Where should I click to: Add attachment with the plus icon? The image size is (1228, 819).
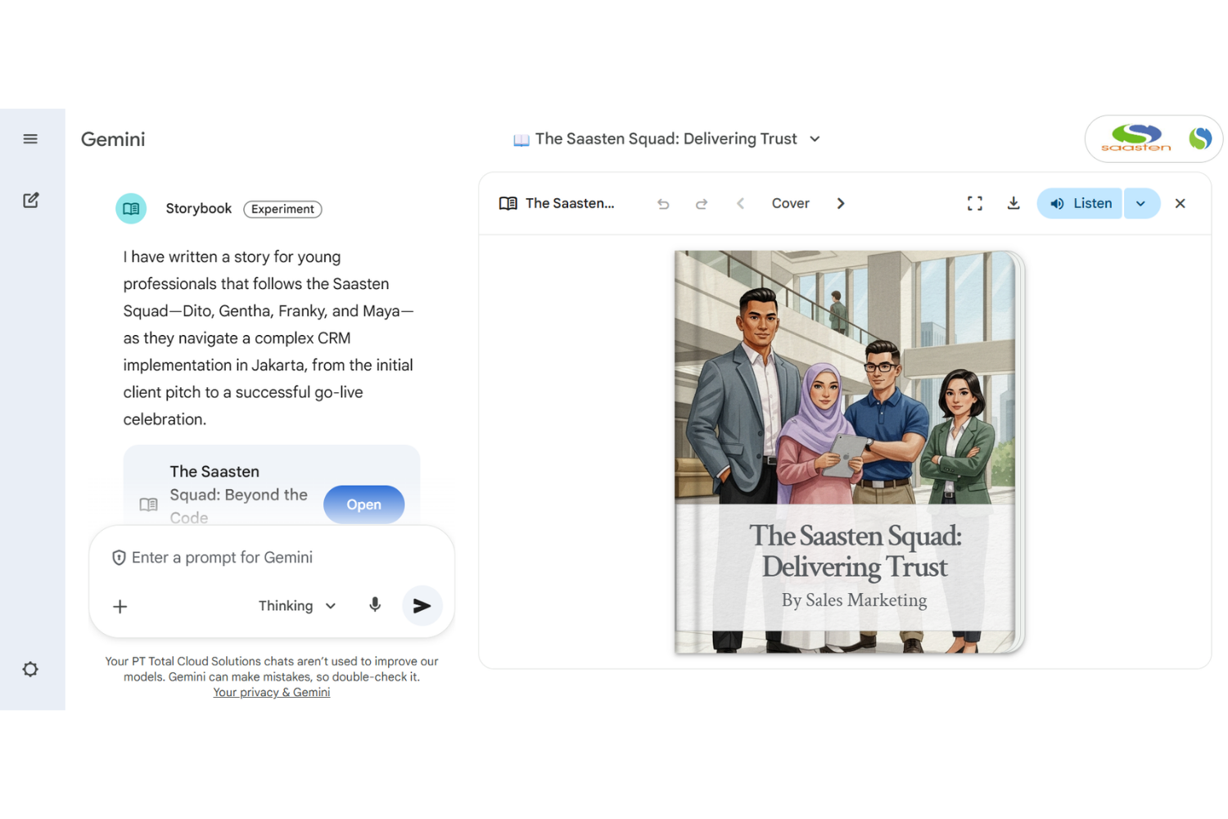[x=120, y=606]
